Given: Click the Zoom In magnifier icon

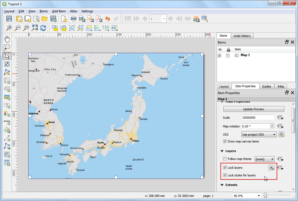Looking at the screenshot, I should click(x=9, y=28).
